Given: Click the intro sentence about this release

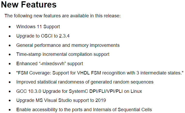Looking at the screenshot, I should point(62,16).
